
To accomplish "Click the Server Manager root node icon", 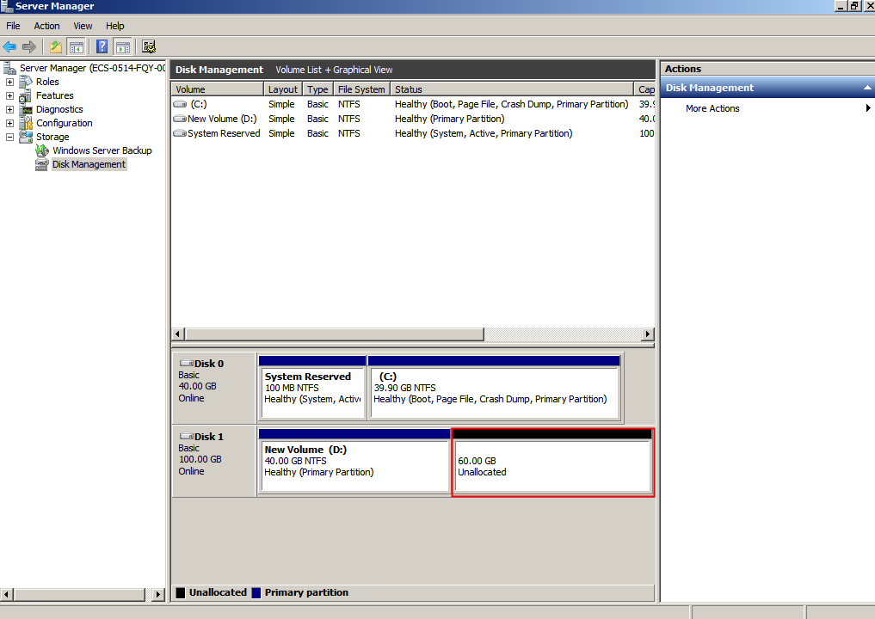I will click(9, 68).
